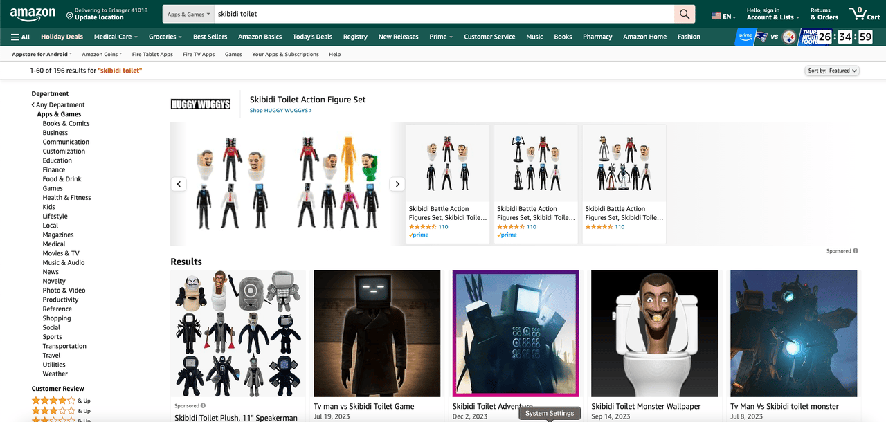Expand the Medical Care dropdown
The image size is (886, 422).
point(116,37)
